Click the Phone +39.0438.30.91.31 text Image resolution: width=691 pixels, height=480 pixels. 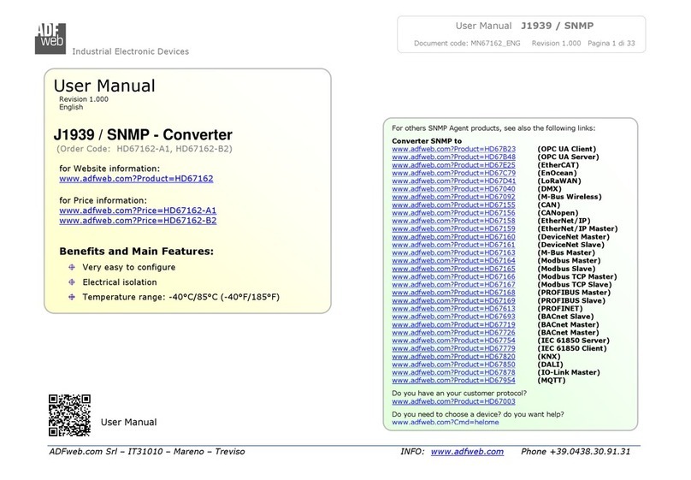[x=576, y=452]
